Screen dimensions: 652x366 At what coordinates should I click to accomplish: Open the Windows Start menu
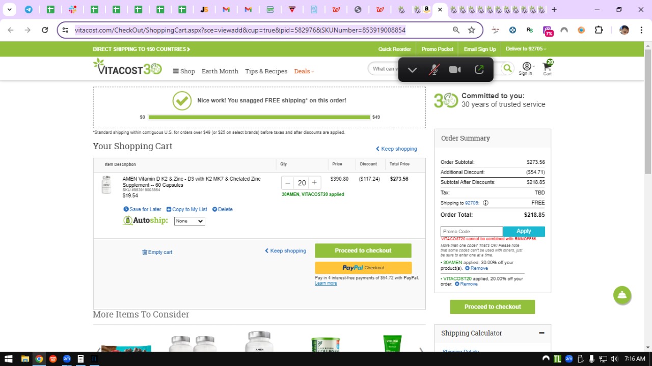pyautogui.click(x=9, y=359)
